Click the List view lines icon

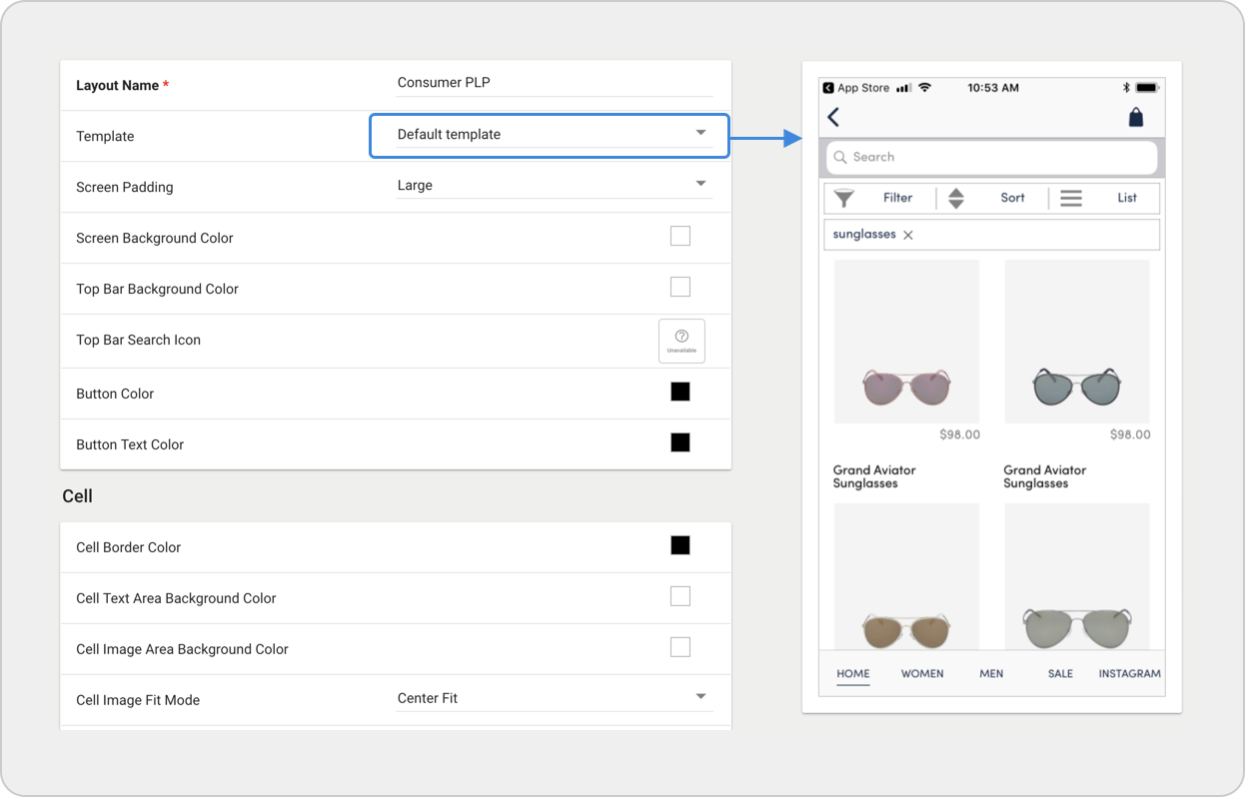(1071, 198)
